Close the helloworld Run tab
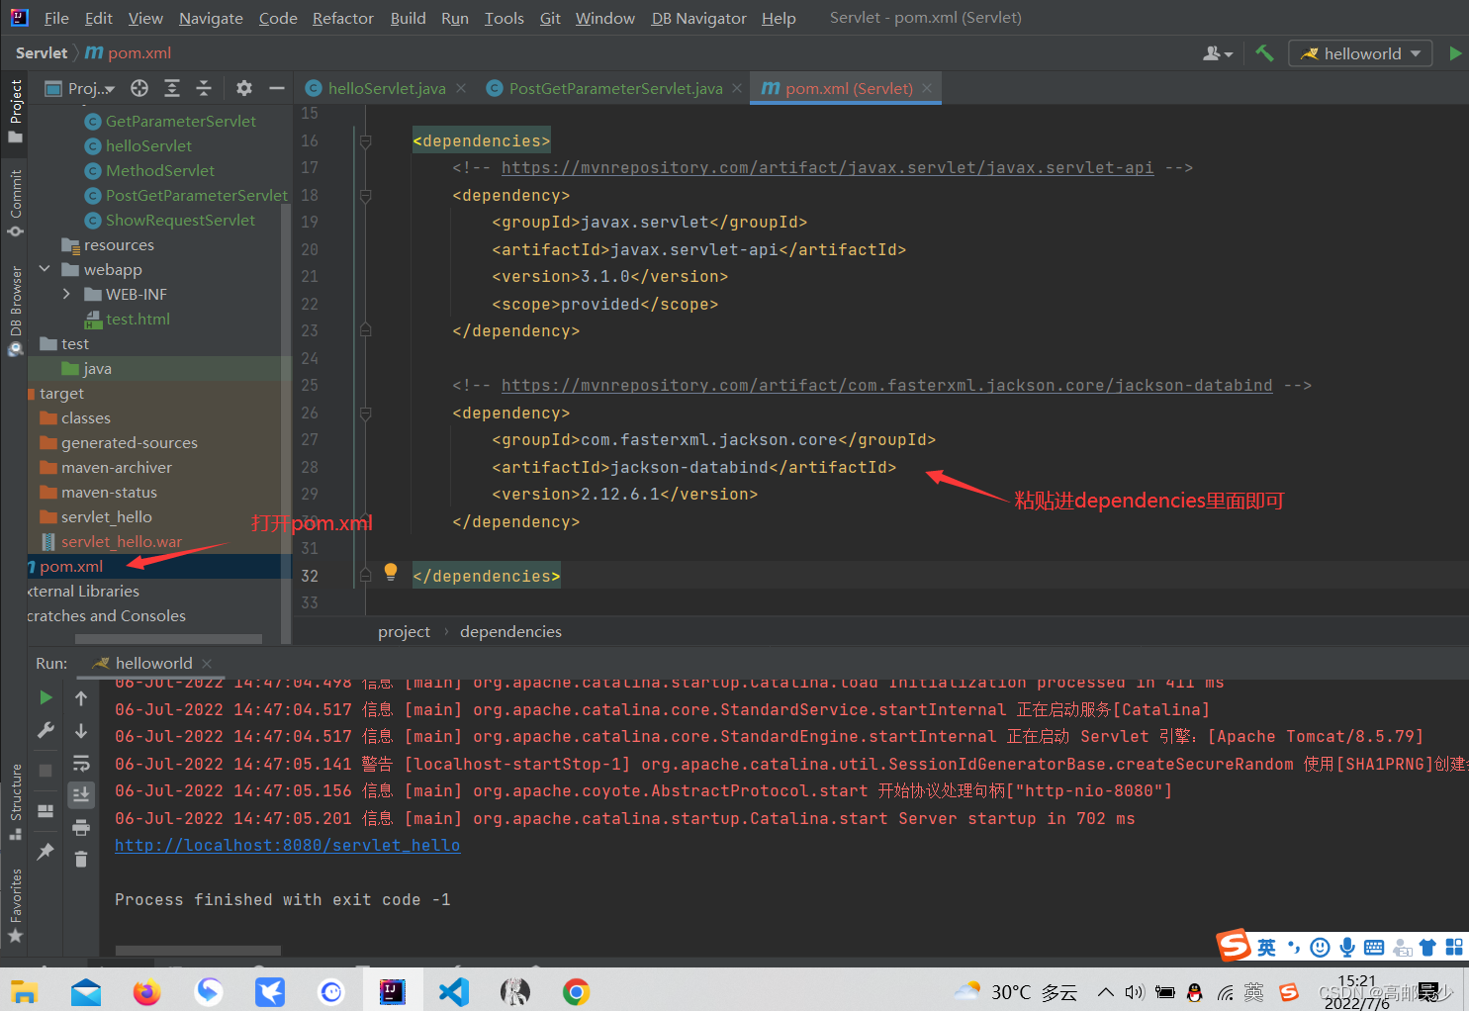Viewport: 1469px width, 1011px height. tap(207, 663)
